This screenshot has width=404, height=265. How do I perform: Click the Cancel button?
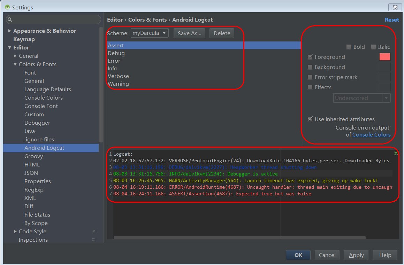(x=327, y=255)
